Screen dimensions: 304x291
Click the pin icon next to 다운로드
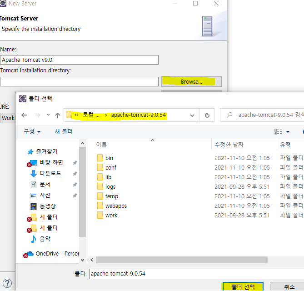(75, 174)
